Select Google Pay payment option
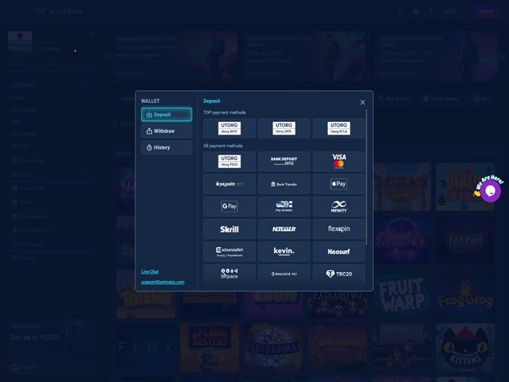This screenshot has width=509, height=382. pyautogui.click(x=229, y=206)
